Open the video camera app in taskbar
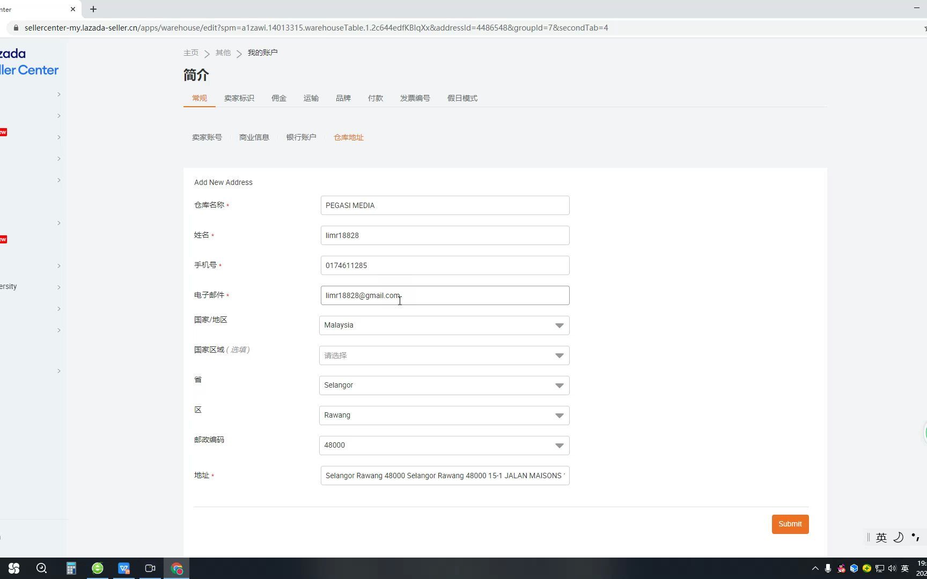 (x=150, y=568)
